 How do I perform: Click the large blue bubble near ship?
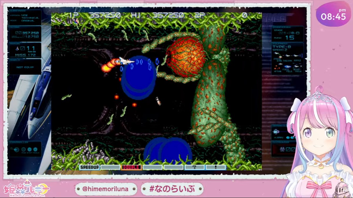coord(138,79)
